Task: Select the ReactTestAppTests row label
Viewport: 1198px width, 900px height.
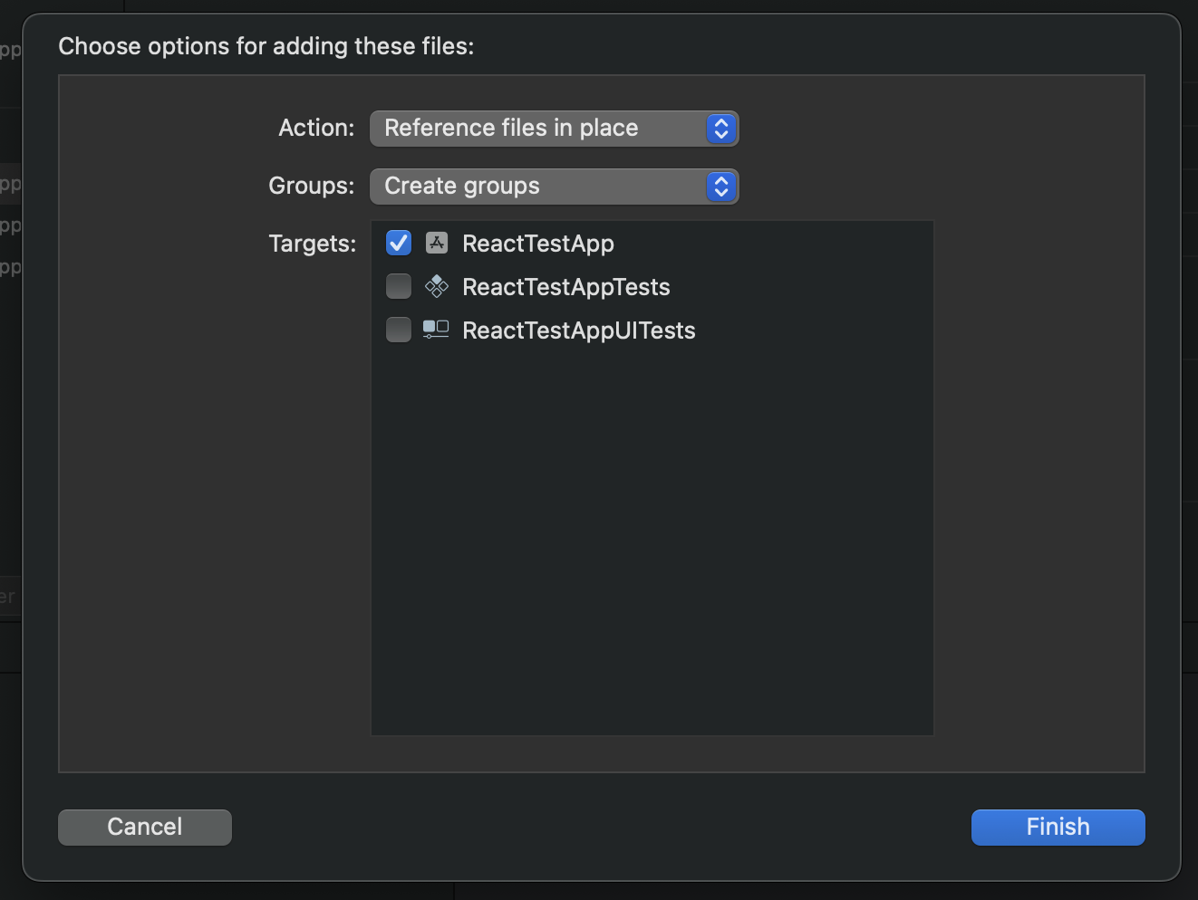Action: (x=566, y=287)
